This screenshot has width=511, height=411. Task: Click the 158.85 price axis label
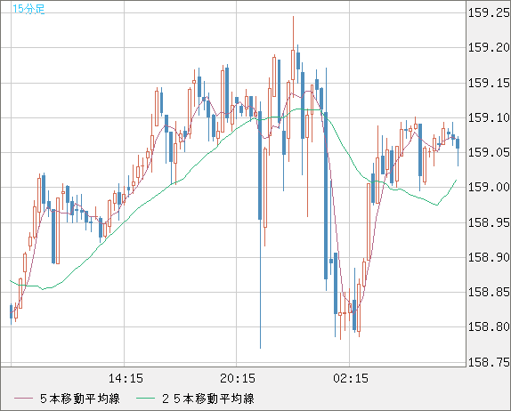489,292
